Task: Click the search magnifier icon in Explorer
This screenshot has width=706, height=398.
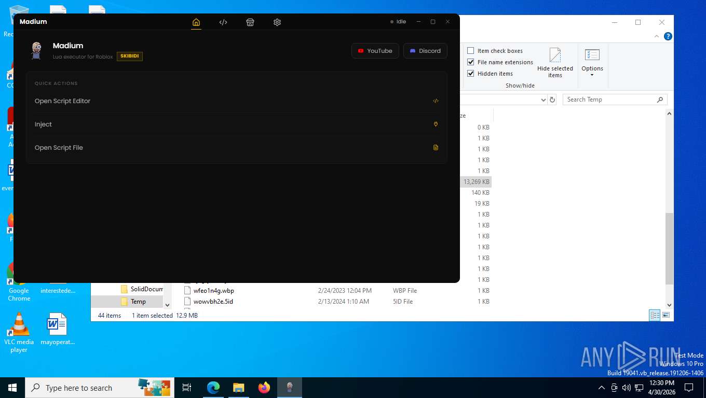Action: tap(660, 99)
